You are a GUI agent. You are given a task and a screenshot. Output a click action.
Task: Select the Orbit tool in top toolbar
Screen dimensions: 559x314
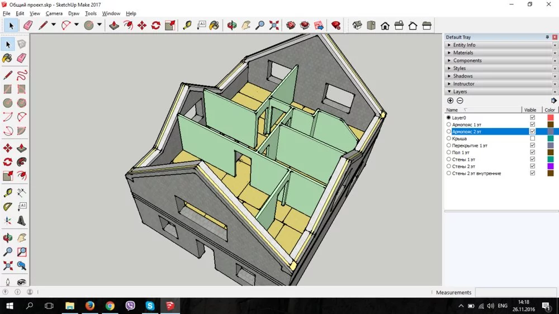coord(231,25)
